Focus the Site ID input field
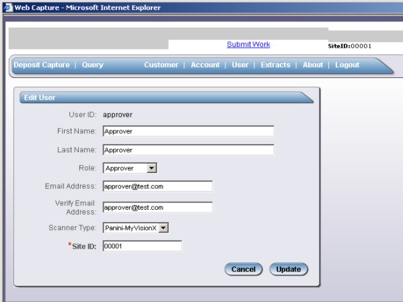The height and width of the screenshot is (302, 403). point(143,246)
